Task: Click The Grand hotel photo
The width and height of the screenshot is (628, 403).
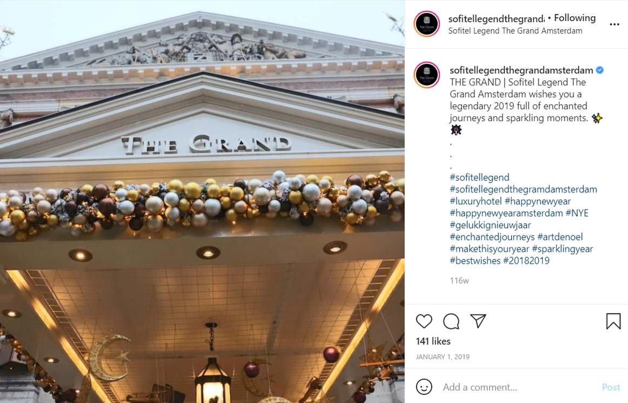Action: click(x=202, y=201)
